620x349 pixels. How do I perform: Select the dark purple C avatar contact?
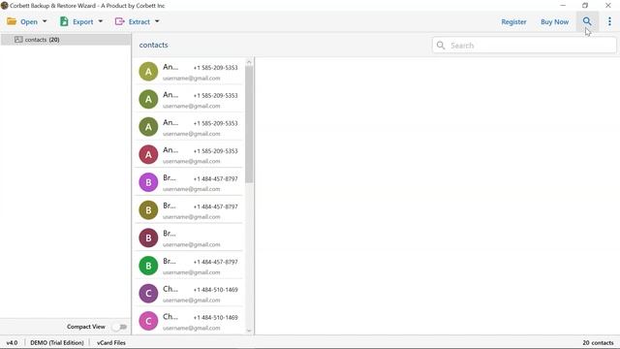tap(148, 293)
